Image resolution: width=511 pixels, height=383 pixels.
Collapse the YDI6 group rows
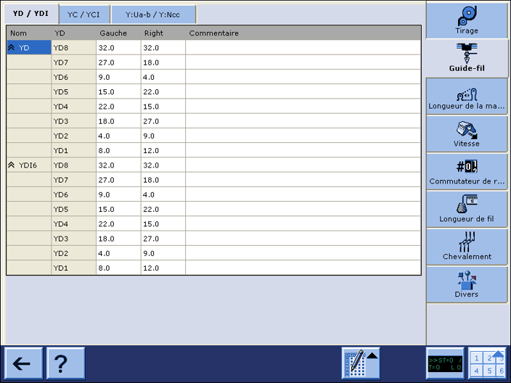point(12,165)
